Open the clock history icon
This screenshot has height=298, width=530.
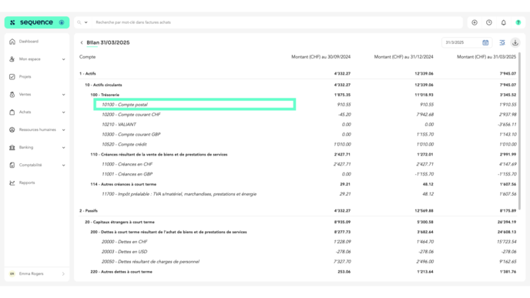pyautogui.click(x=489, y=22)
